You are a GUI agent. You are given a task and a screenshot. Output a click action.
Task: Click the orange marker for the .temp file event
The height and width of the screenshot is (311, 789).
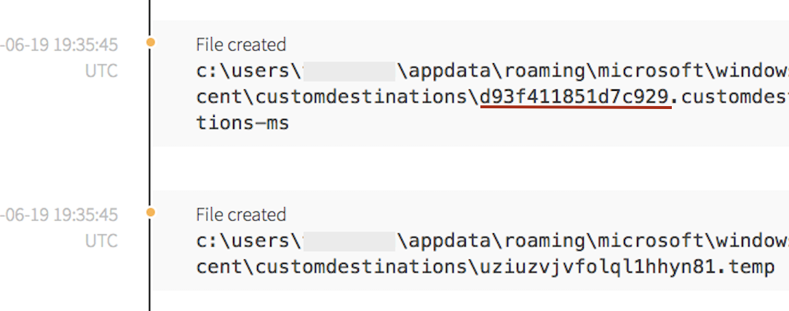[x=151, y=213]
